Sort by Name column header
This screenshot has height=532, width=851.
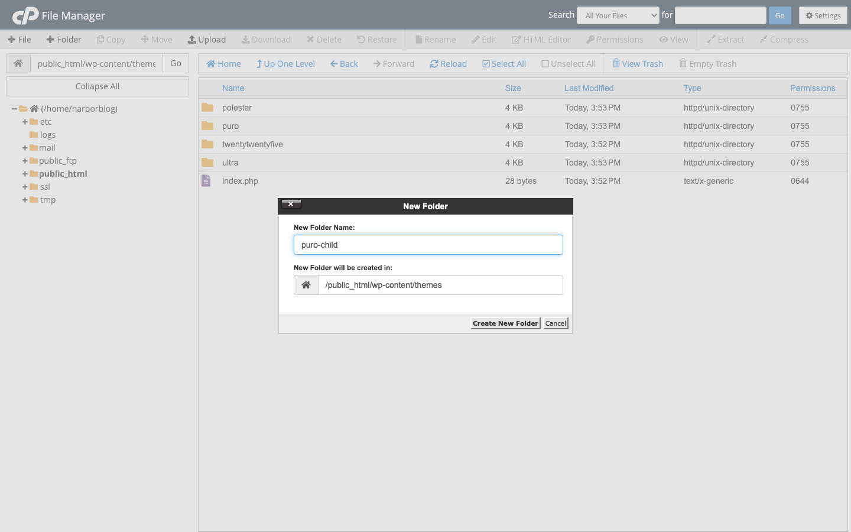pos(233,88)
